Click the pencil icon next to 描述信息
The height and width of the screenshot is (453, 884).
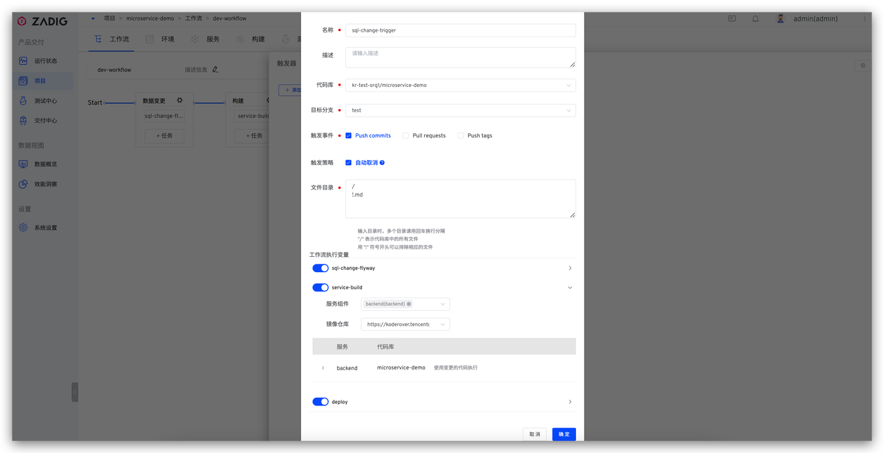[x=215, y=69]
